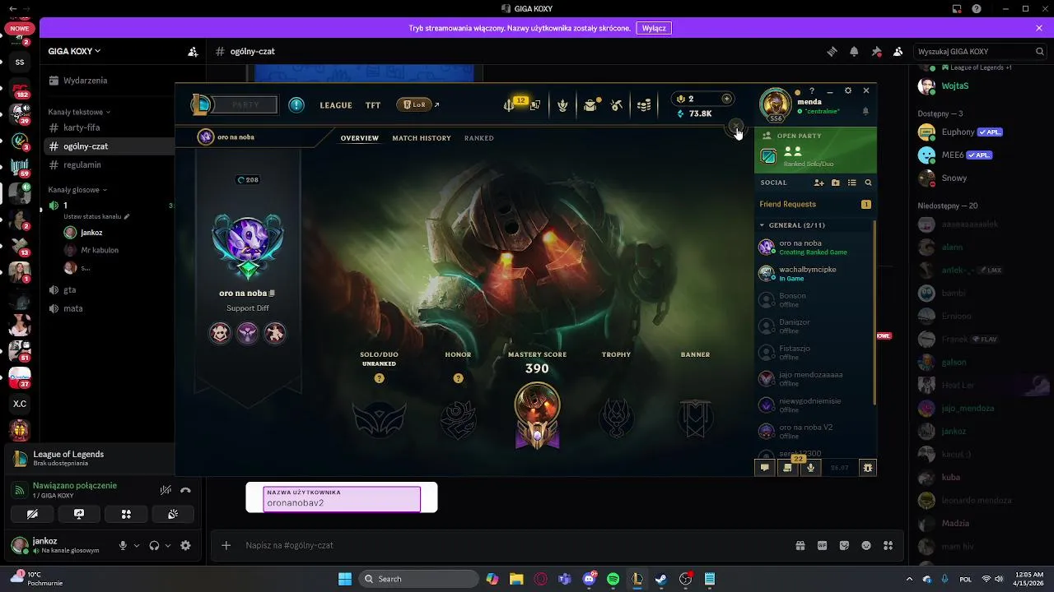This screenshot has height=592, width=1054.
Task: Click NAZWA UŻYTKOWNIKA field oronanobav2
Action: [x=342, y=499]
